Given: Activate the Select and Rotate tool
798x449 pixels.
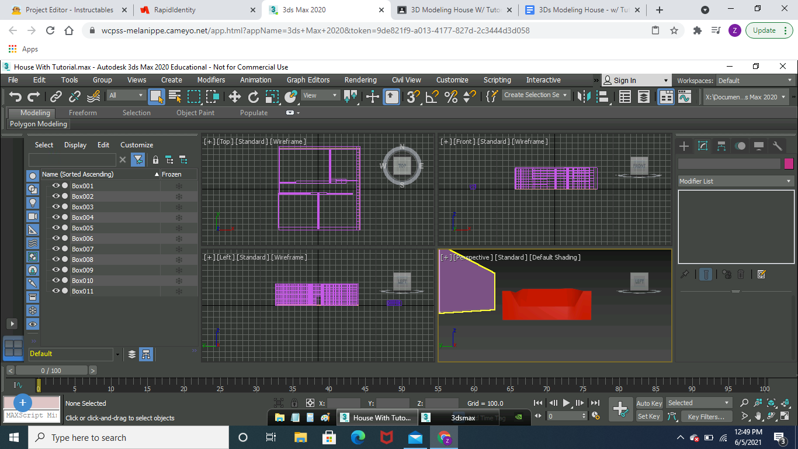Looking at the screenshot, I should click(254, 96).
